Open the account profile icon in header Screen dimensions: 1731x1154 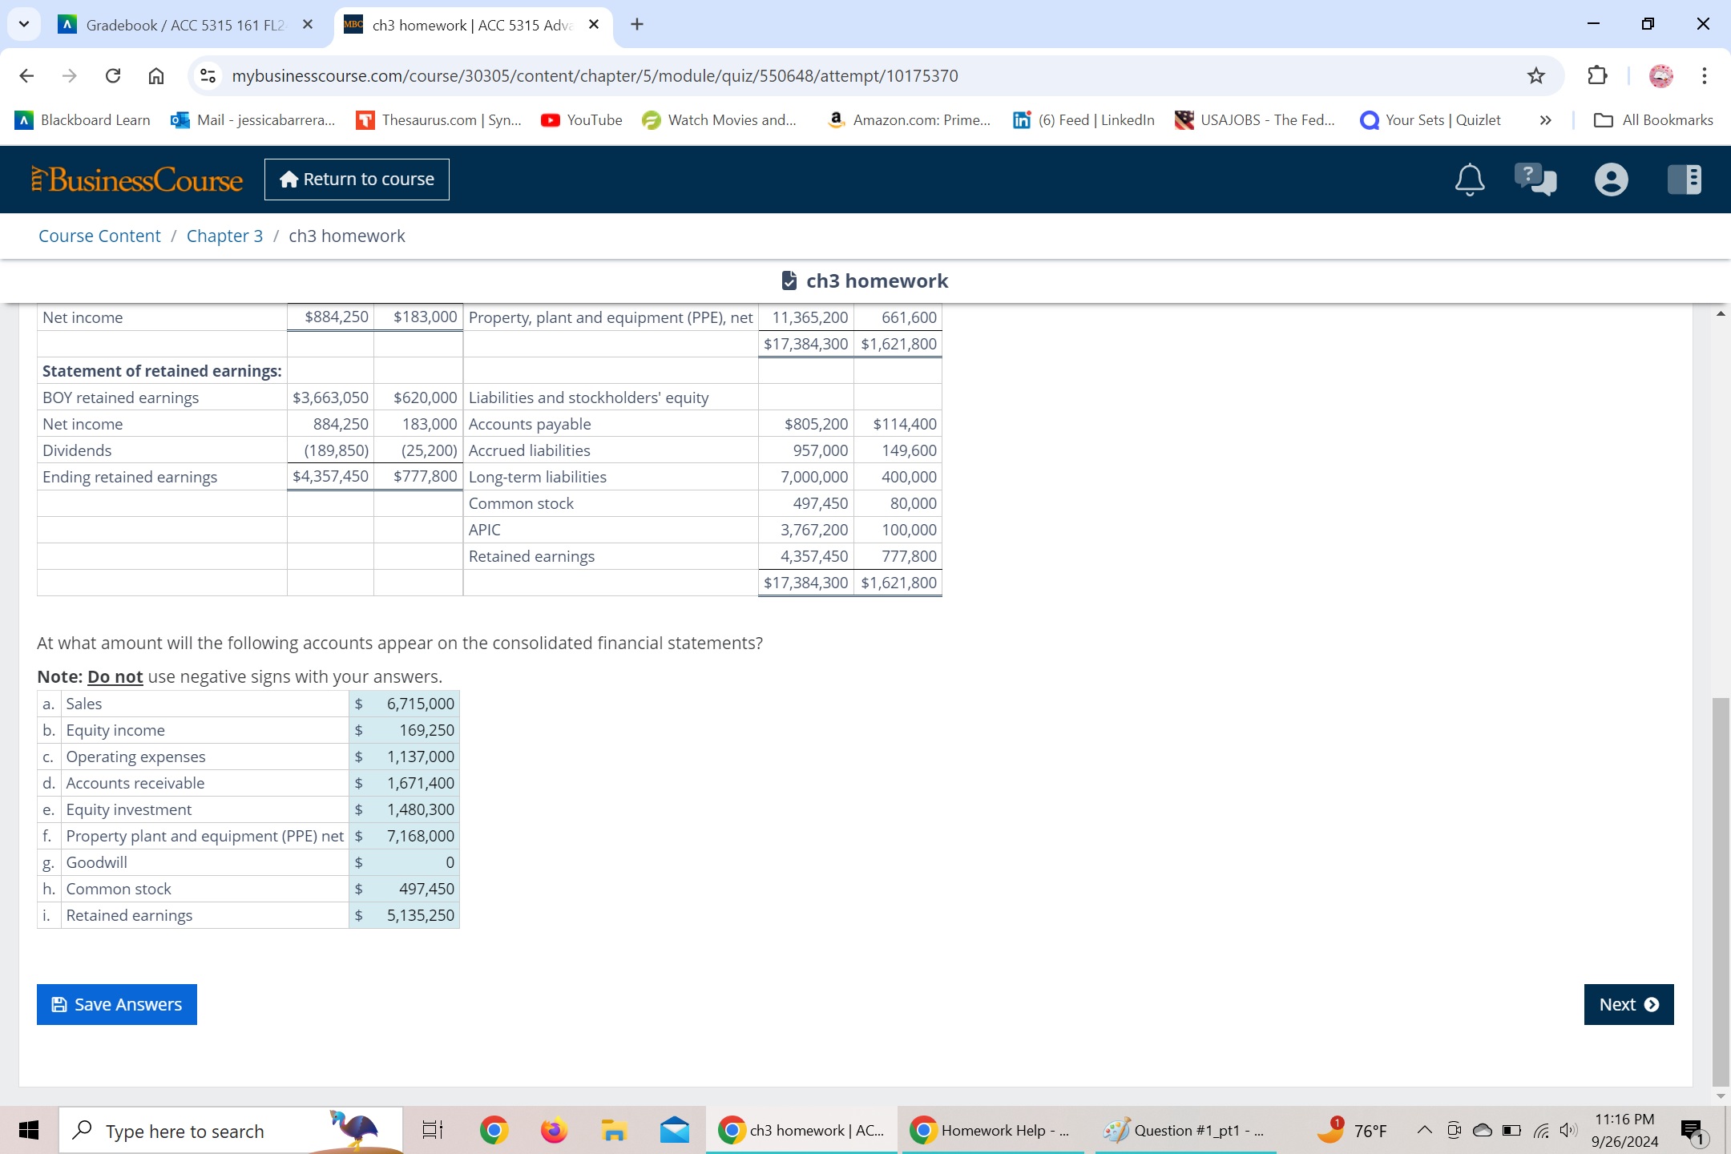coord(1610,179)
